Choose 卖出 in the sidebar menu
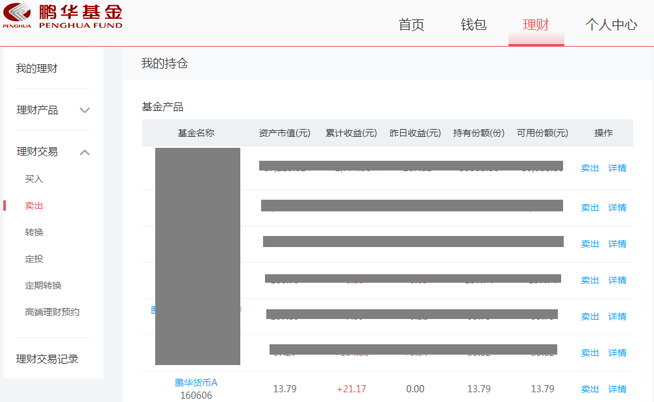 (x=34, y=206)
